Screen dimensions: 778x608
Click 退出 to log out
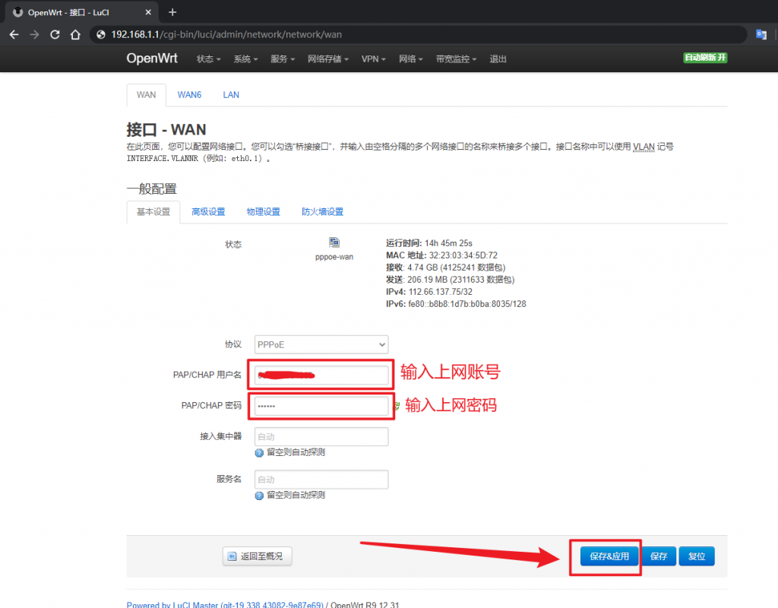[x=498, y=59]
